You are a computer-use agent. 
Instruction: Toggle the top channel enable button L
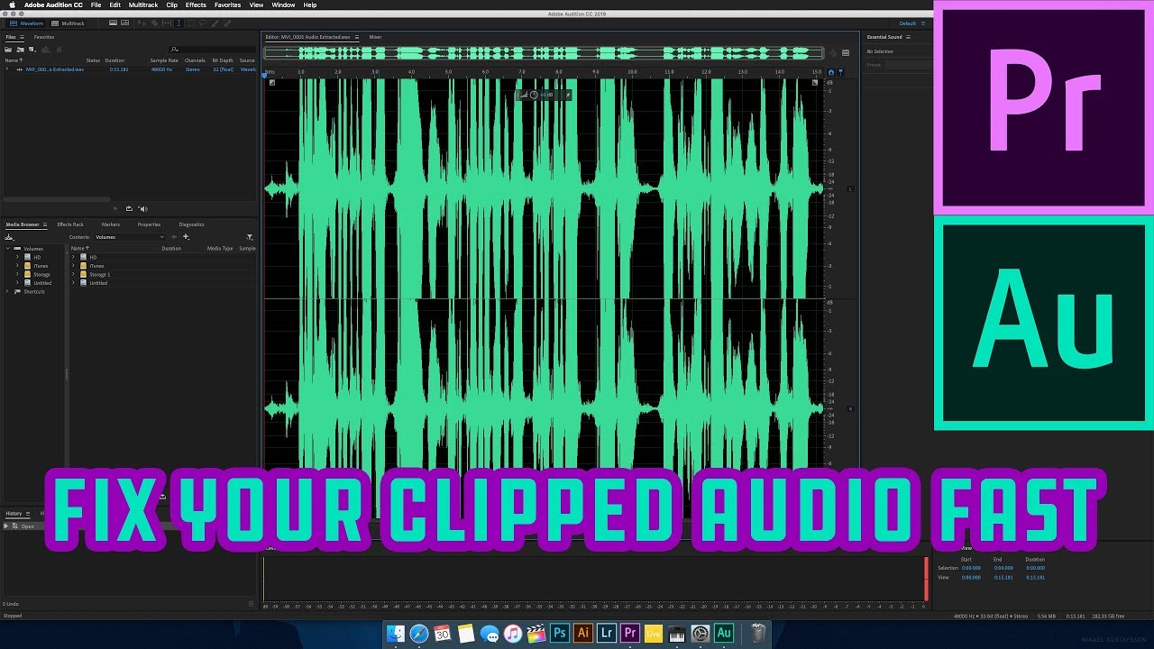[850, 188]
